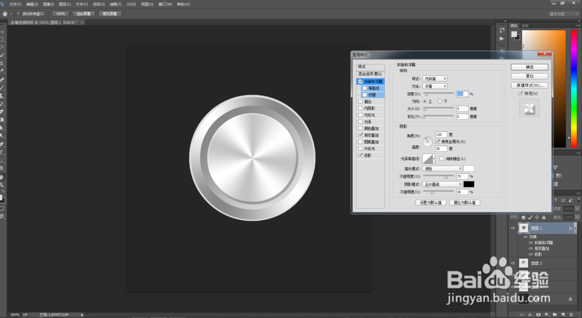Click the delete layer trash icon
This screenshot has width=582, height=318.
[571, 315]
